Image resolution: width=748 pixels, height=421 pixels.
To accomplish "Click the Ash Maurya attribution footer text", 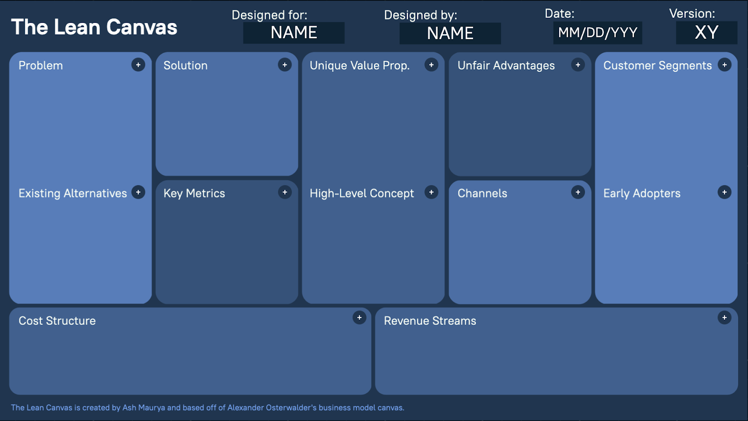I will [x=207, y=407].
